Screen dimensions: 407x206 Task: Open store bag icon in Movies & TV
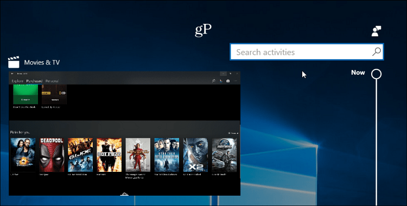tap(228, 81)
